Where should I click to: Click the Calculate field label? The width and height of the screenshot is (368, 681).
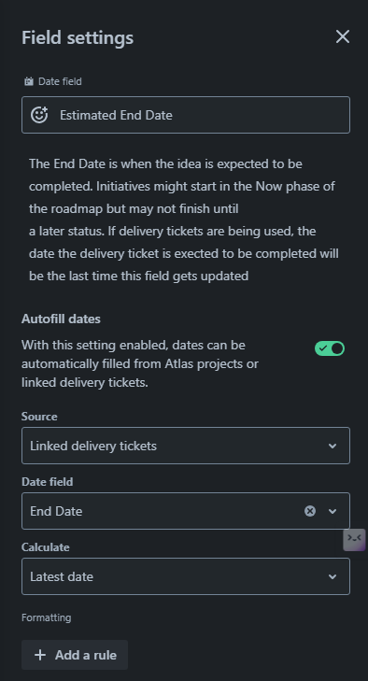pos(46,547)
